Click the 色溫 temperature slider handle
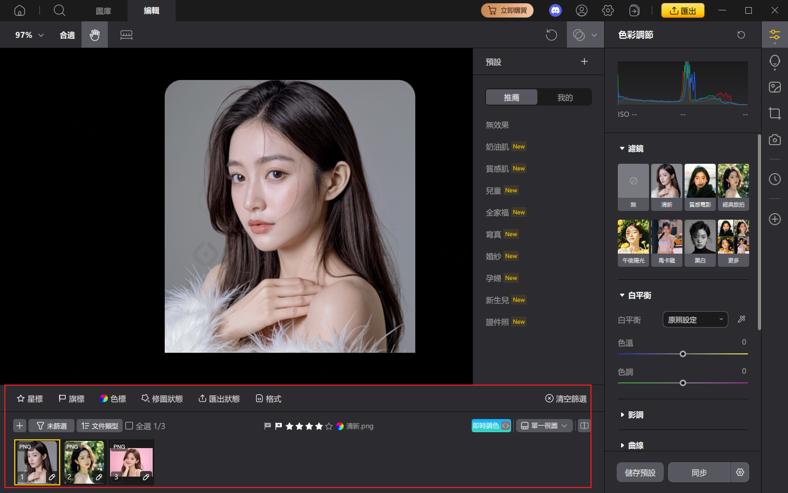The height and width of the screenshot is (493, 788). pos(683,354)
